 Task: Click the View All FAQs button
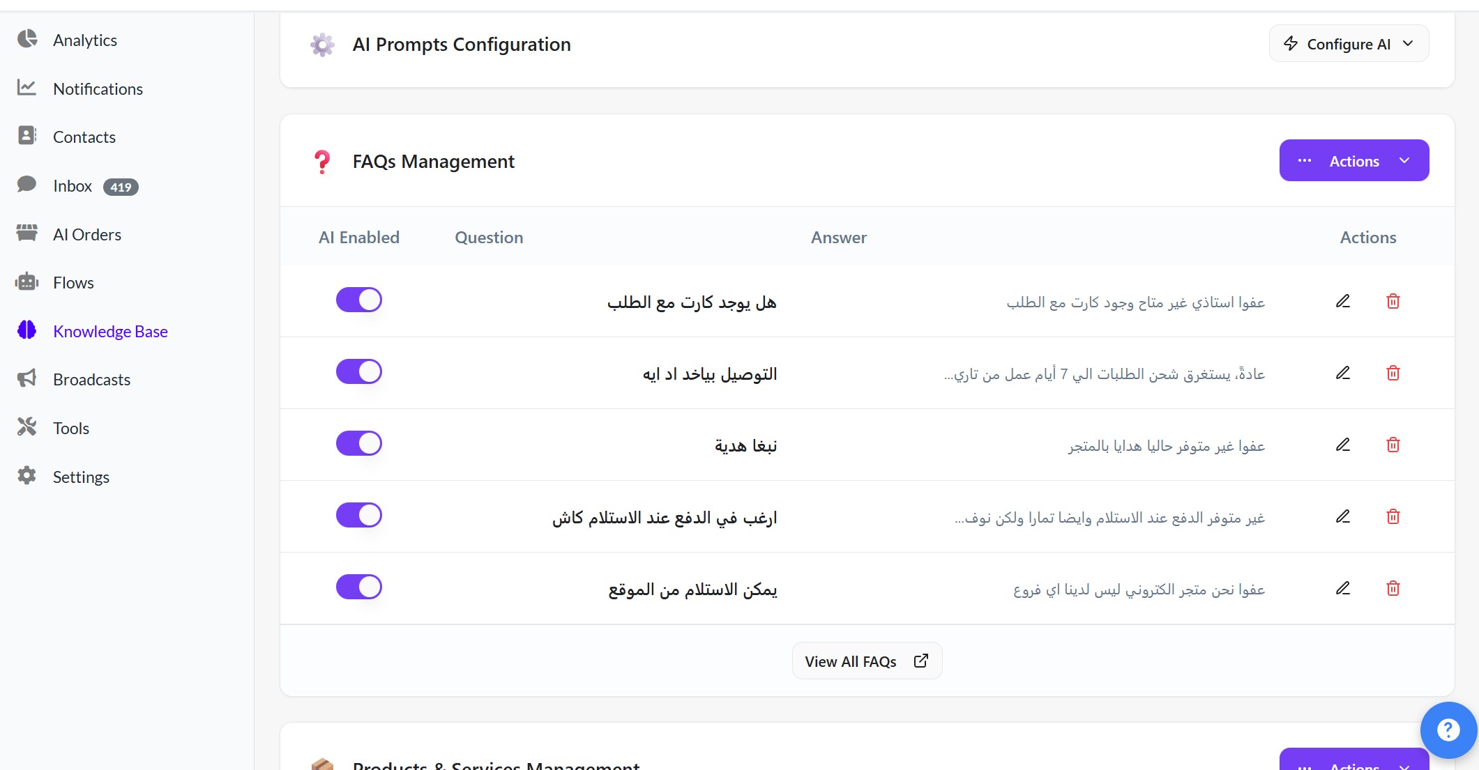(x=866, y=661)
